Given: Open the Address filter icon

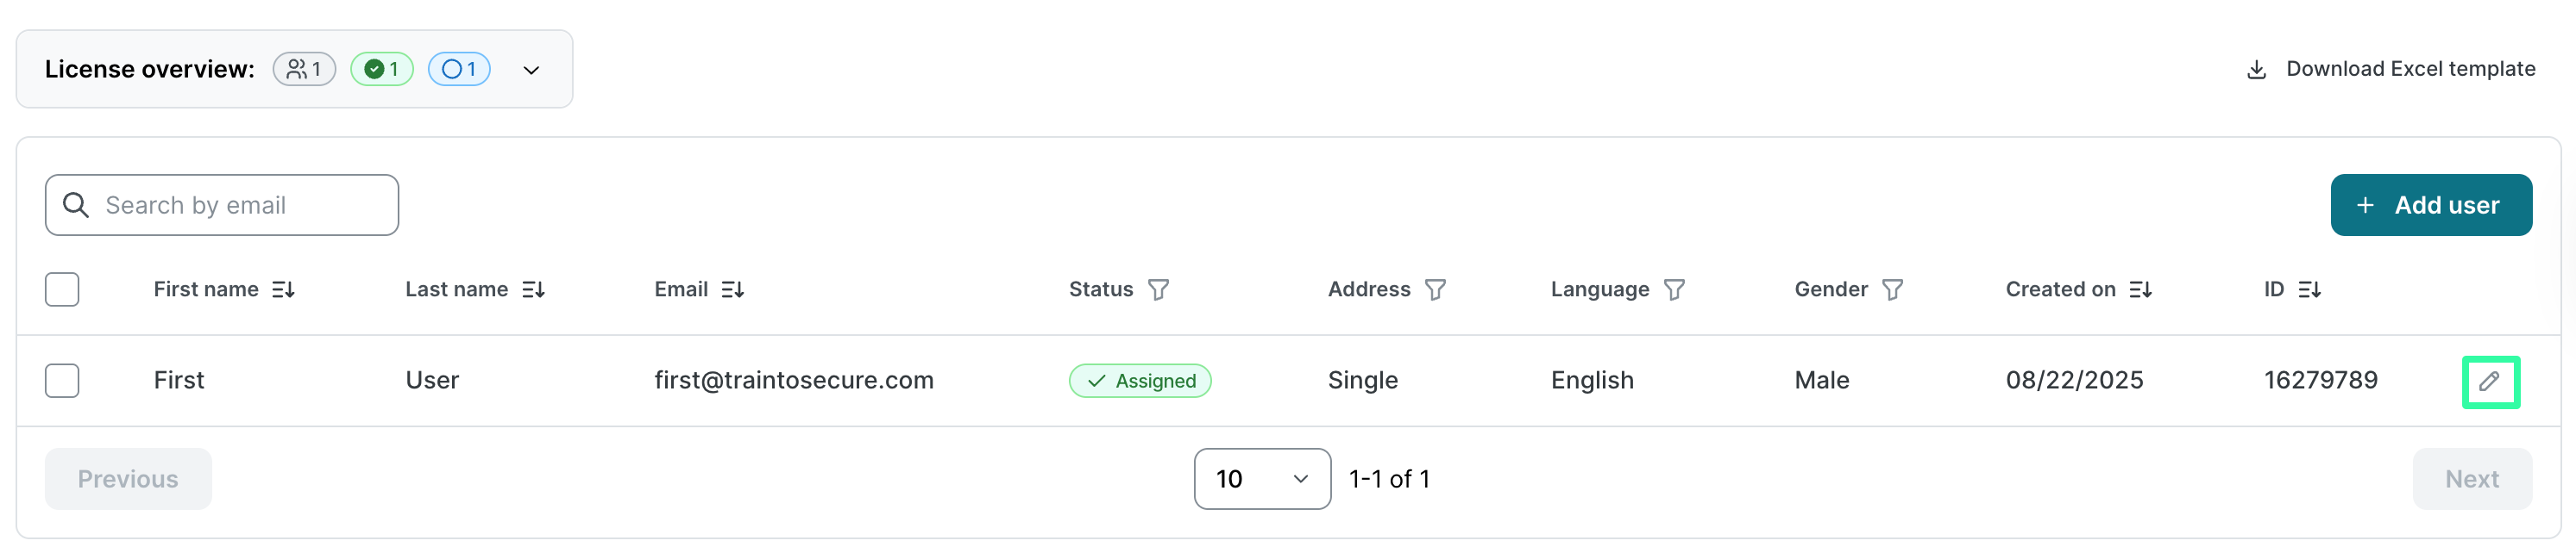Looking at the screenshot, I should [1435, 289].
